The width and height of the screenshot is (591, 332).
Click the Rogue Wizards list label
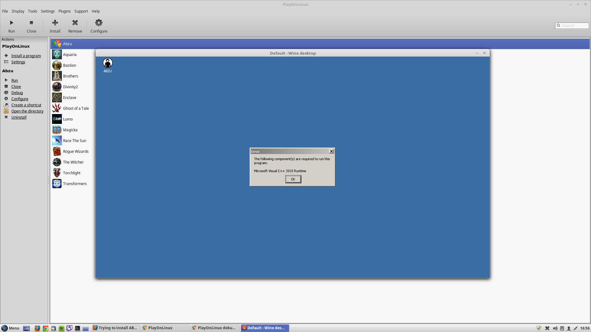tap(76, 151)
